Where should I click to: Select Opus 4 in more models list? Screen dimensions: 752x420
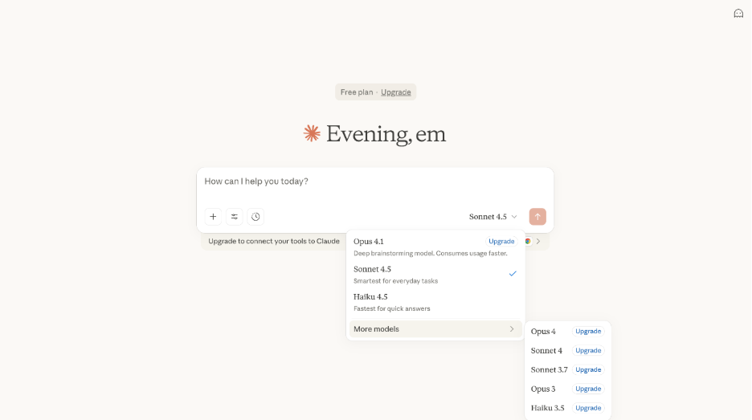567,332
